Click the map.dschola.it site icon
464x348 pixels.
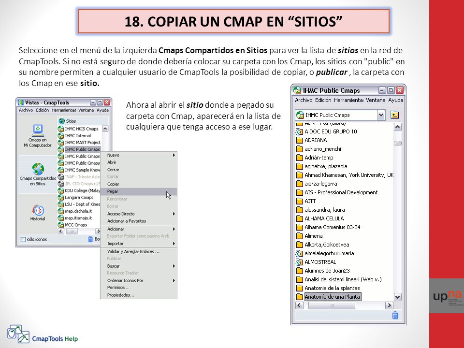click(61, 211)
